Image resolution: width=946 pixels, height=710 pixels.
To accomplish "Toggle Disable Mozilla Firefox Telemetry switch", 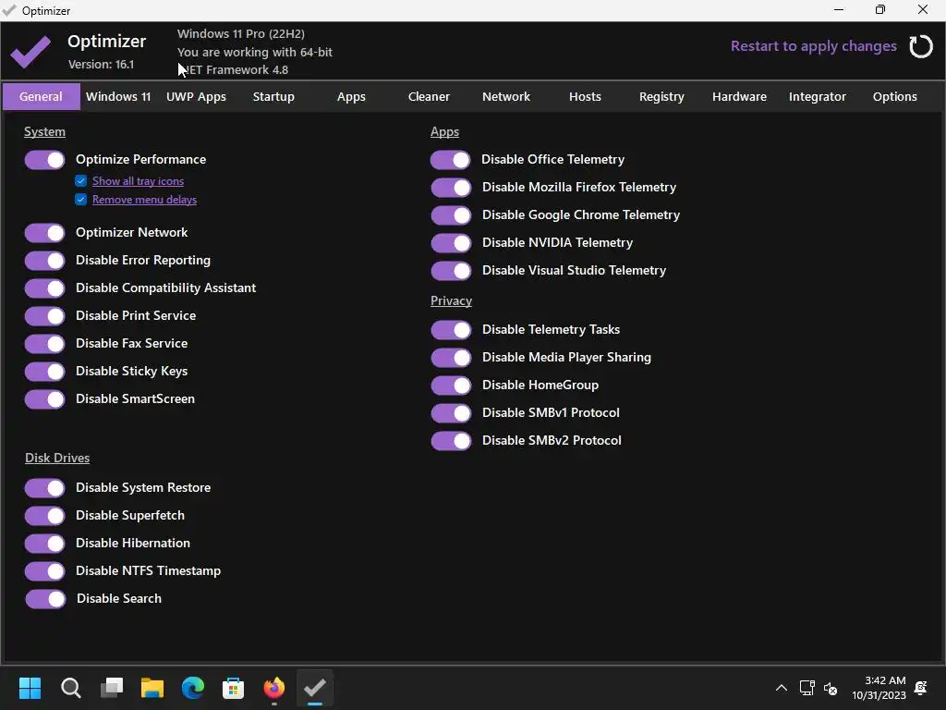I will (x=451, y=188).
